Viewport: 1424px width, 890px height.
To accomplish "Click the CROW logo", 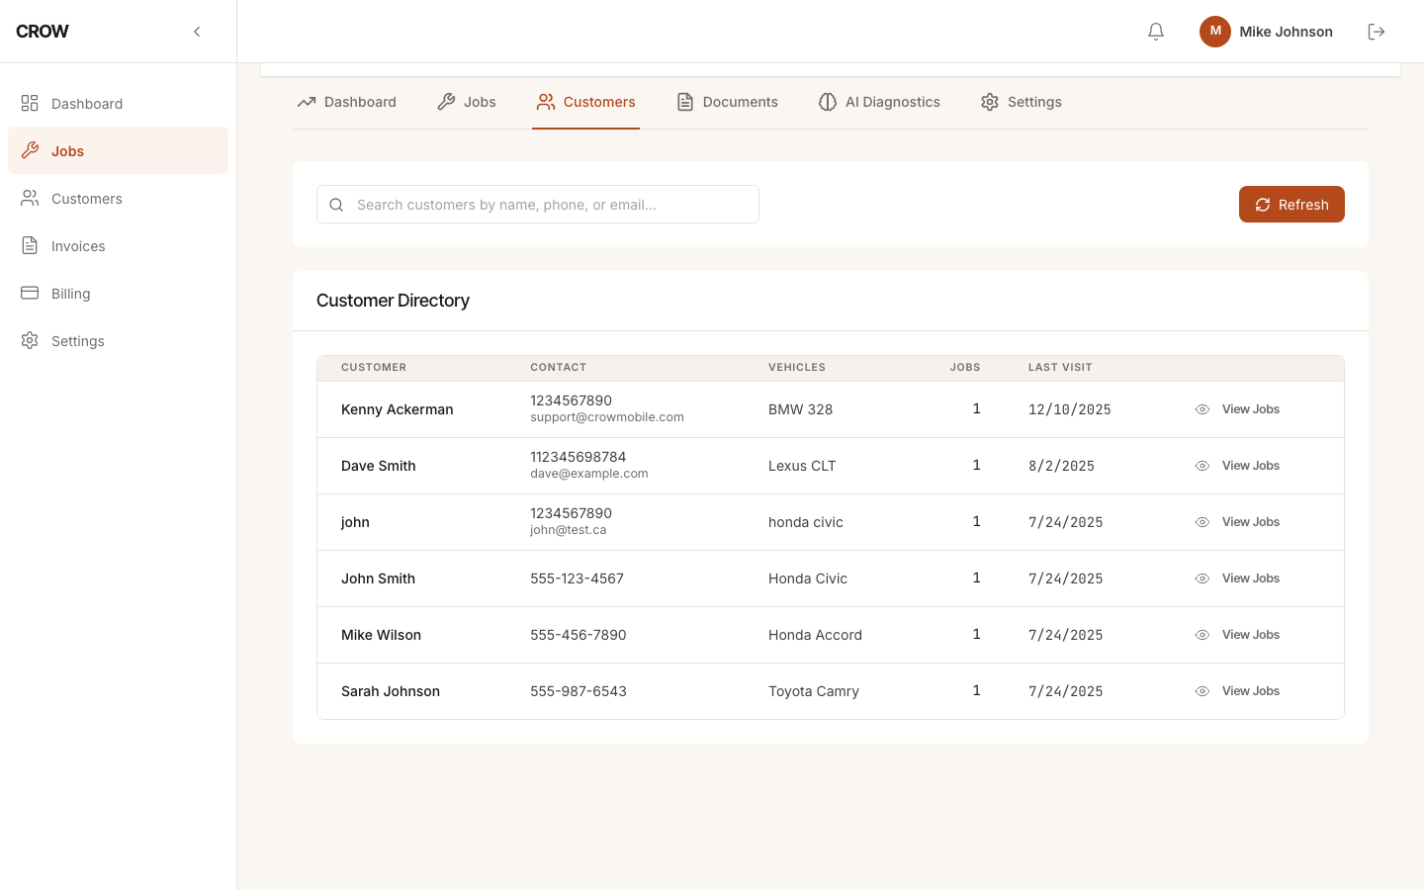I will coord(43,32).
